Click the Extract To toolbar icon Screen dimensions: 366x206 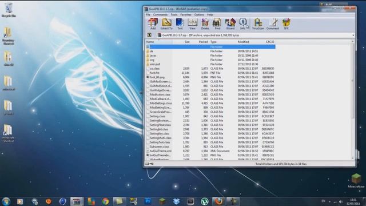point(166,24)
